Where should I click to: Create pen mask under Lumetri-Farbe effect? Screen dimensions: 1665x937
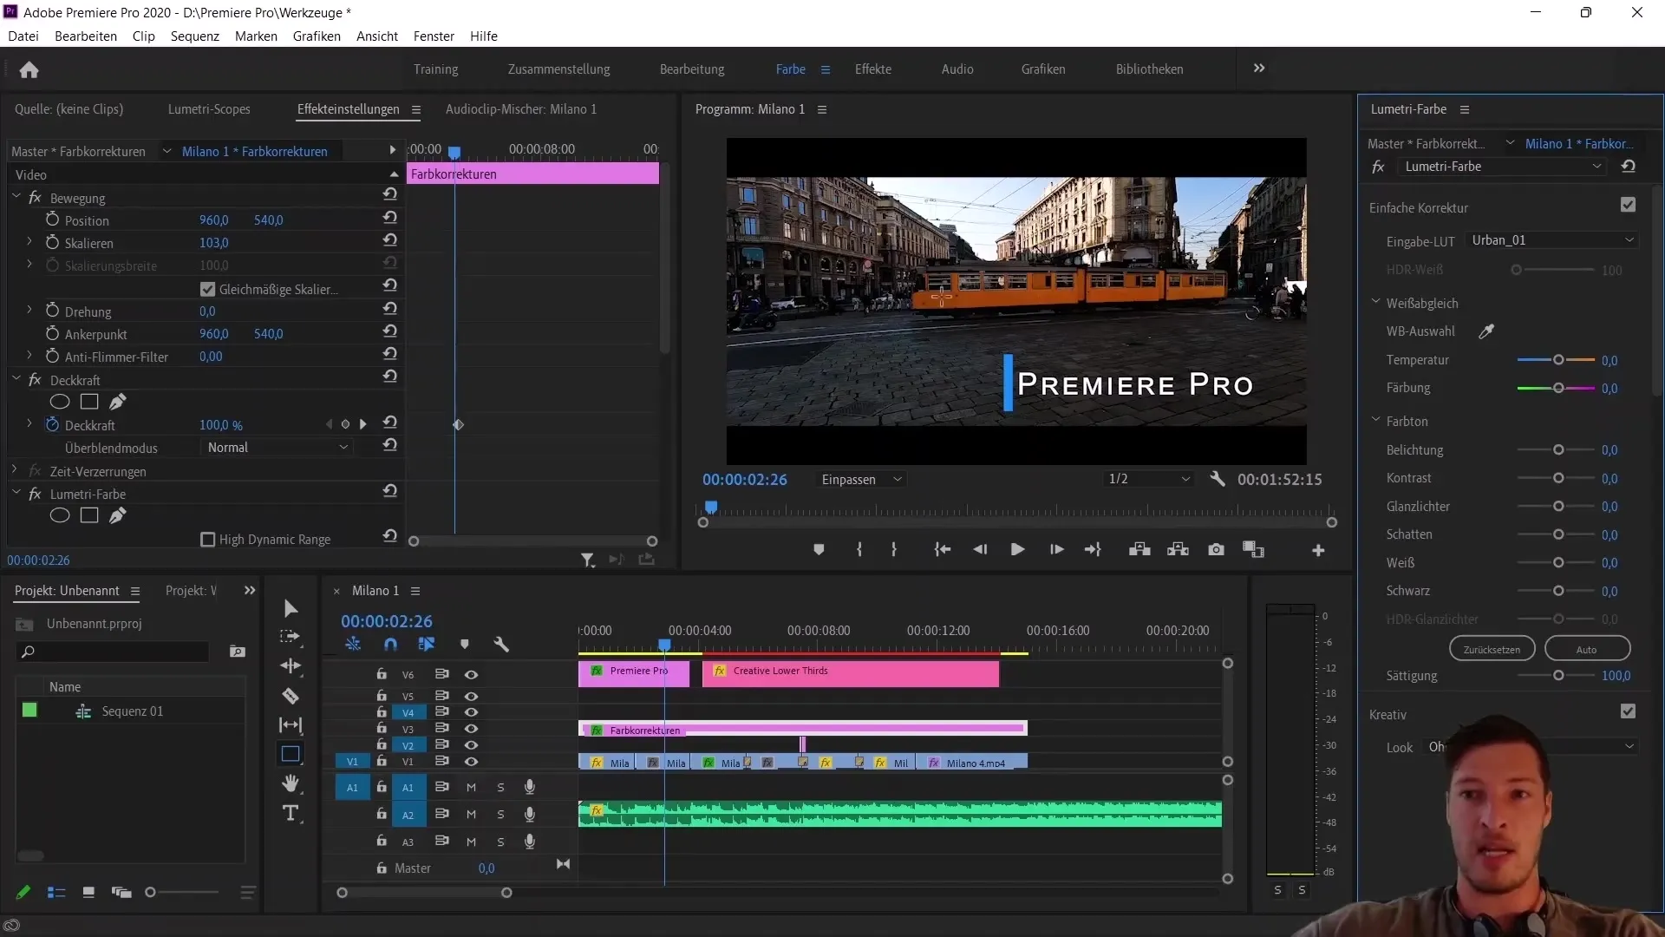(x=118, y=515)
